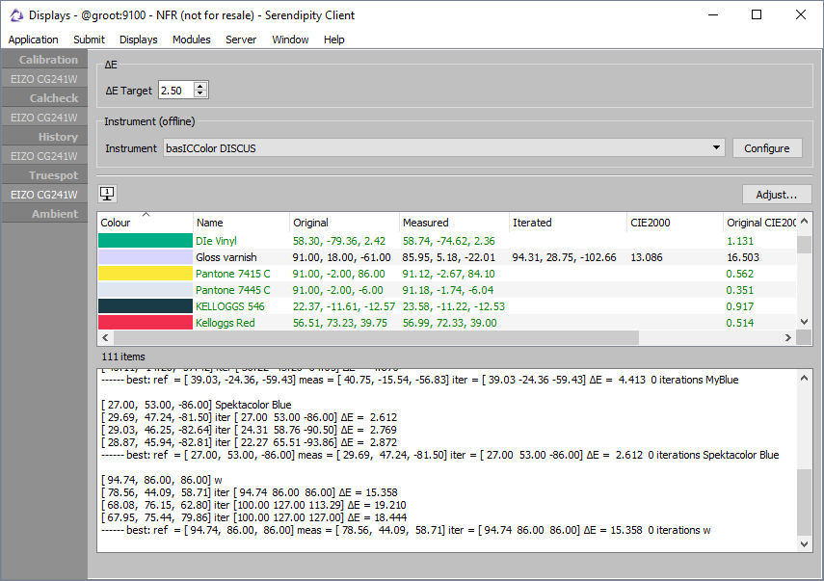Click the pale Pantone 7445 C swatch
Image resolution: width=824 pixels, height=581 pixels.
tap(145, 290)
